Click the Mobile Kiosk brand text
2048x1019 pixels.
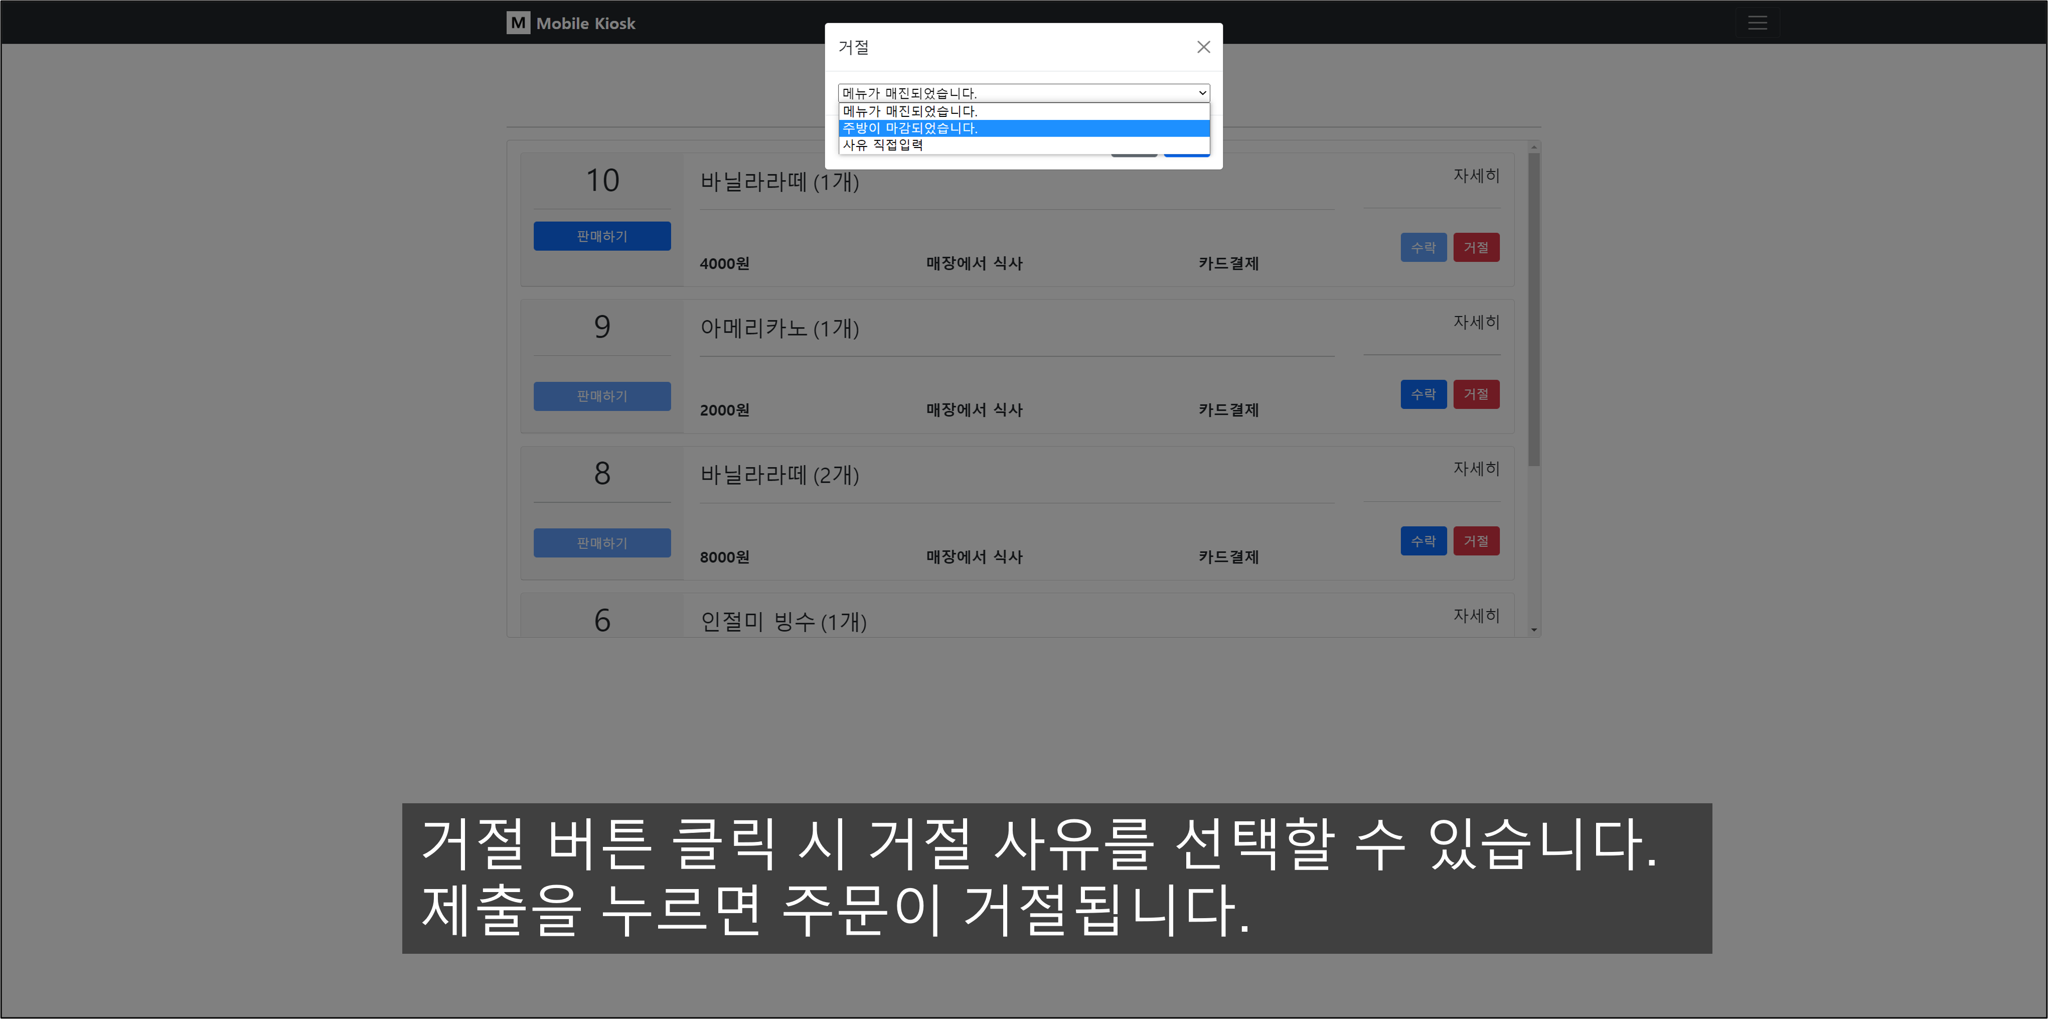(586, 23)
